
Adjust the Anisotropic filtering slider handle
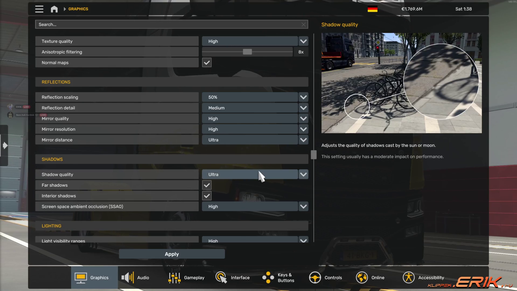coord(247,52)
